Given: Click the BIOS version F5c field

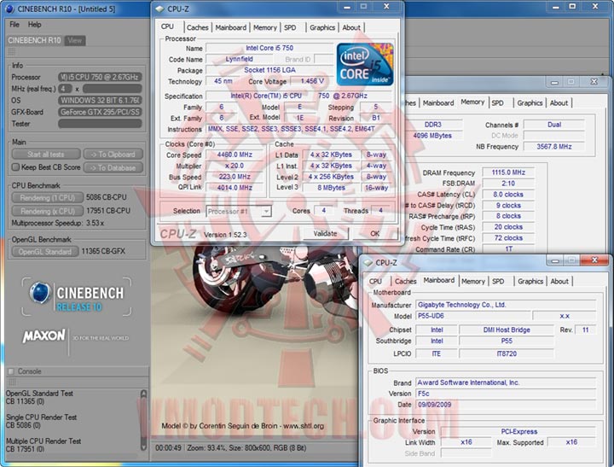Looking at the screenshot, I should [x=507, y=394].
